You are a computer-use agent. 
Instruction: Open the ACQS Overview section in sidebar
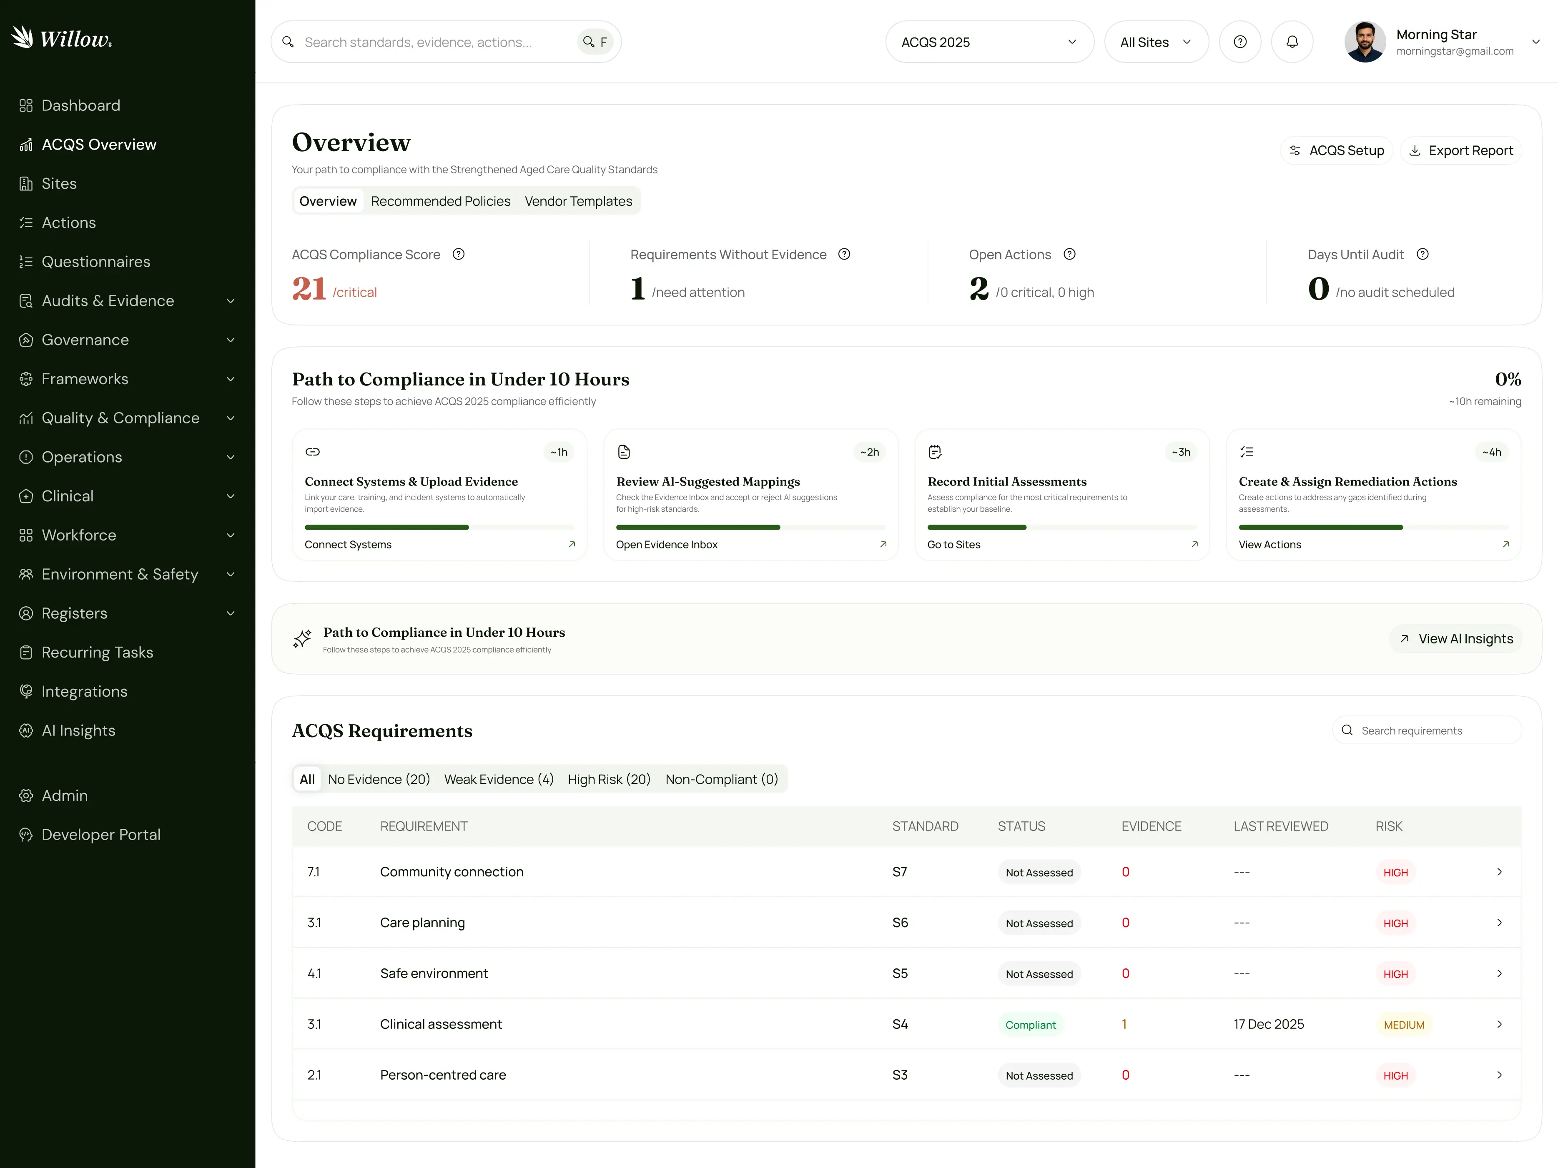[99, 144]
